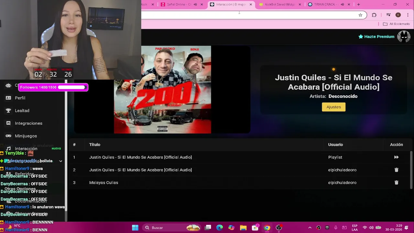Click the Título column header
Image resolution: width=414 pixels, height=233 pixels.
coord(95,145)
